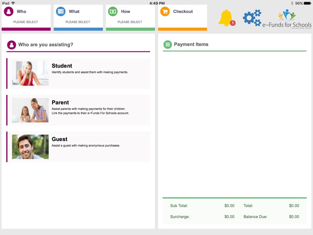Click PLEASE SELECT under Who
Viewport: 313px width, 235px height.
click(x=25, y=22)
